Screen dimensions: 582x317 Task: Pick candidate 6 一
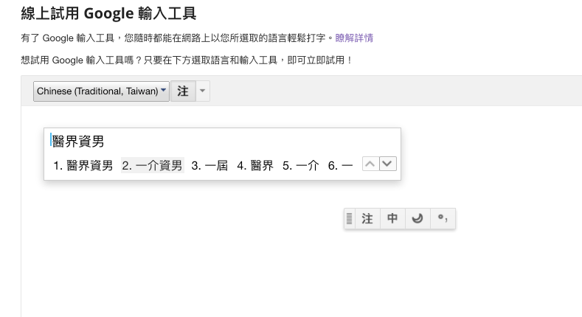[341, 166]
